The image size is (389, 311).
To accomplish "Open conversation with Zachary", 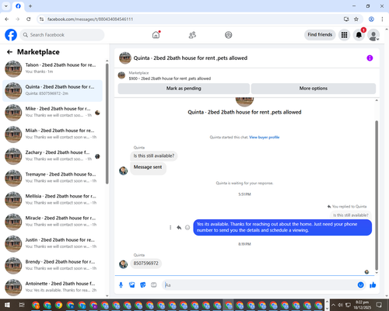I will [x=52, y=156].
